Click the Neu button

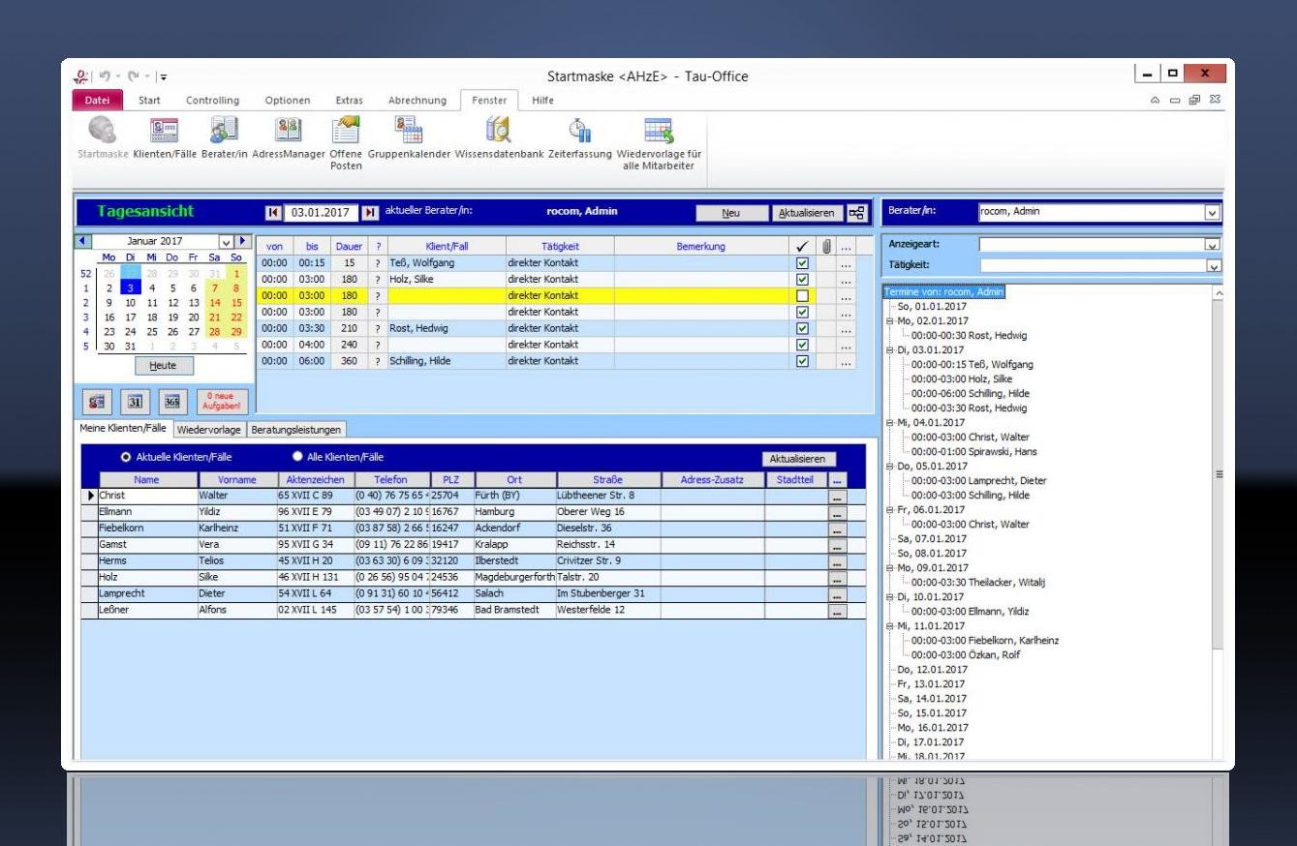tap(730, 213)
